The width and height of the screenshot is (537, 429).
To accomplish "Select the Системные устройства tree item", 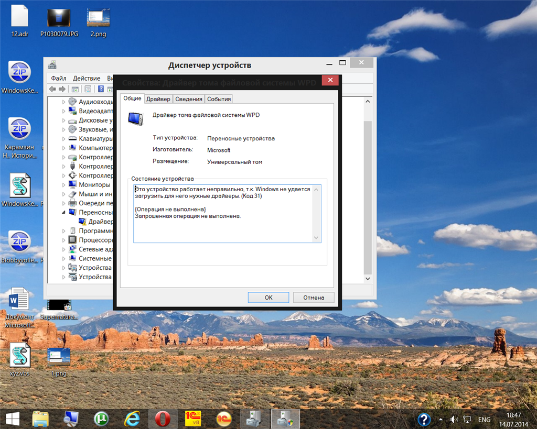I will click(91, 259).
